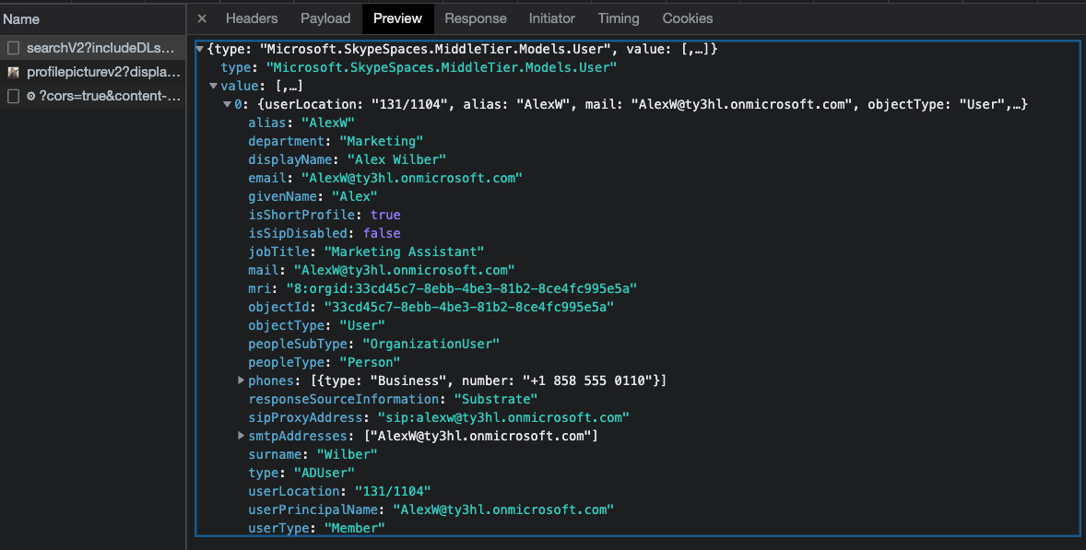Collapse the root SkypeSpaces User object
The image size is (1086, 550).
201,49
